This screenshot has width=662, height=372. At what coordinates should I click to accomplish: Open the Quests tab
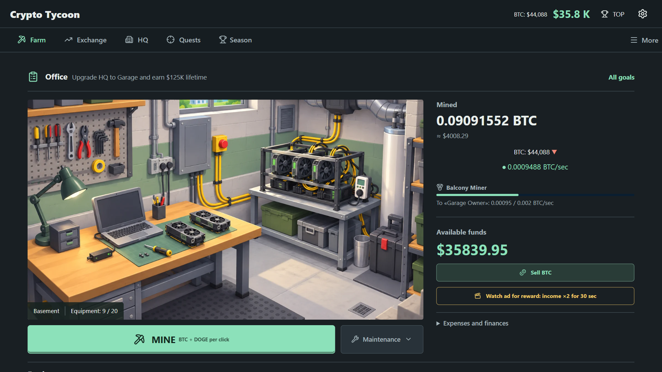pos(183,40)
